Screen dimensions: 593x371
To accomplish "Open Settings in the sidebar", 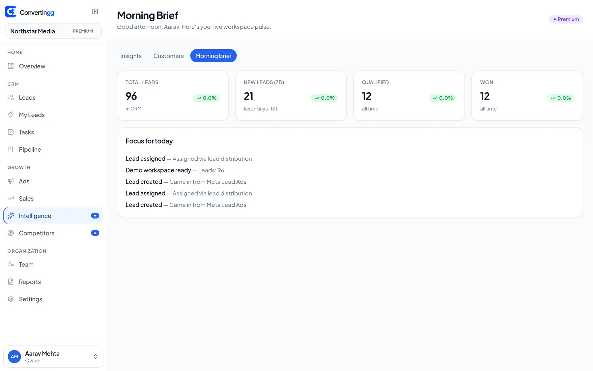I will (x=53, y=299).
